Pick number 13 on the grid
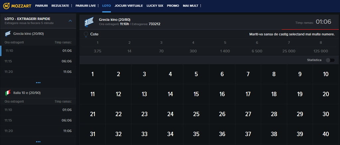Image resolution: width=340 pixels, height=145 pixels. point(144,94)
